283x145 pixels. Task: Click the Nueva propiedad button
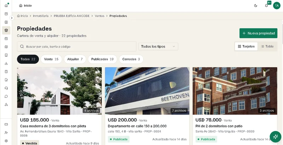[258, 33]
